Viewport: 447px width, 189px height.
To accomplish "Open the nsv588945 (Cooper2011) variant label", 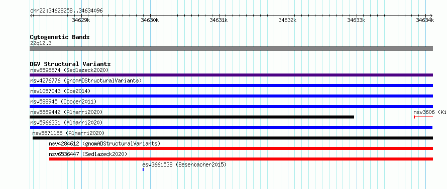I will pos(63,101).
